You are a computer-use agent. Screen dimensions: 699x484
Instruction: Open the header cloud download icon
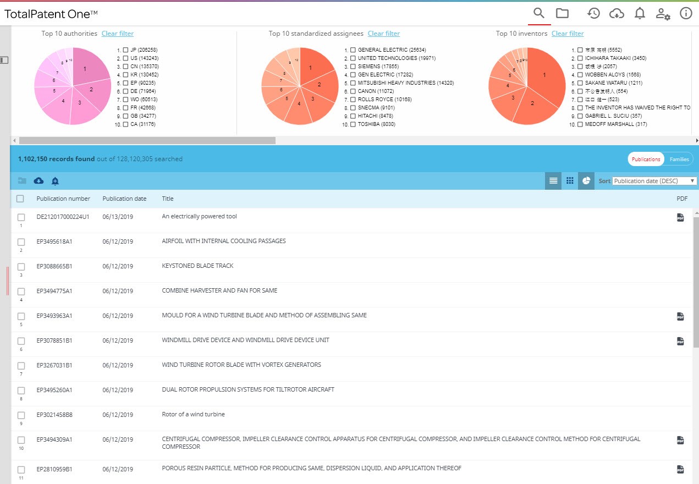617,14
